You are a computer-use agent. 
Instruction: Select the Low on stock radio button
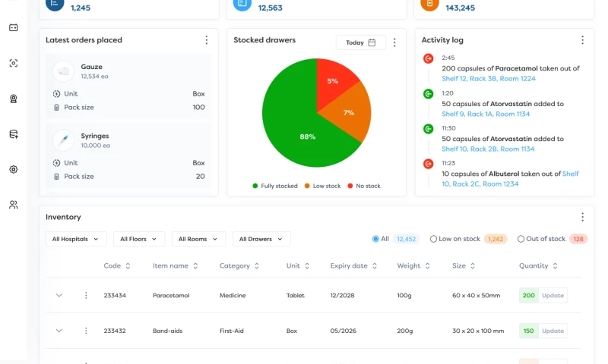(x=433, y=239)
